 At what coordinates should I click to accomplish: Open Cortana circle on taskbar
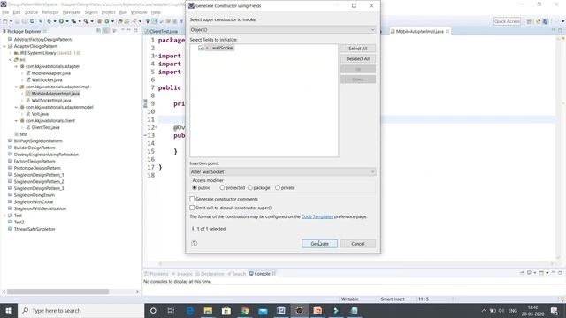point(153,310)
